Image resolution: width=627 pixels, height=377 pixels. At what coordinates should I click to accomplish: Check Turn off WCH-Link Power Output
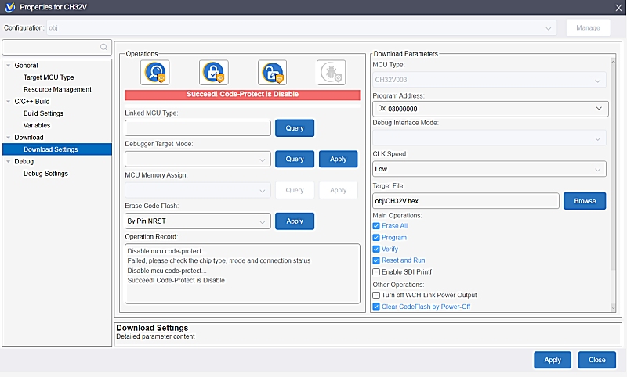(376, 295)
